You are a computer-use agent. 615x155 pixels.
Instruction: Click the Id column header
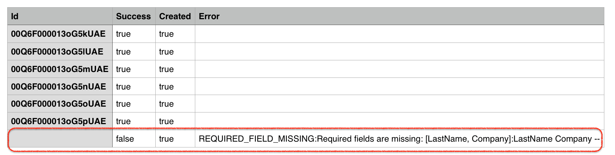60,16
